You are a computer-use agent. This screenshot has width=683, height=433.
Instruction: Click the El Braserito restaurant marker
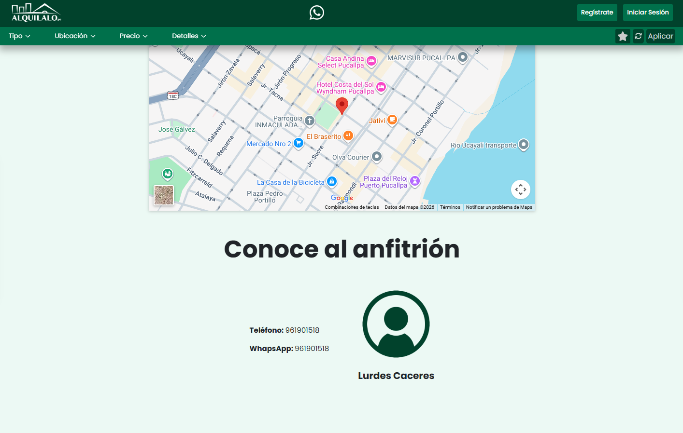click(x=348, y=136)
